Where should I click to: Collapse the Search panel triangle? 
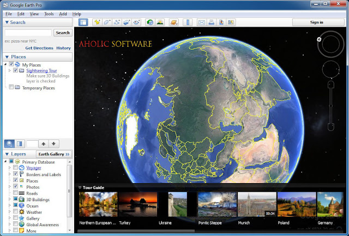coord(7,22)
